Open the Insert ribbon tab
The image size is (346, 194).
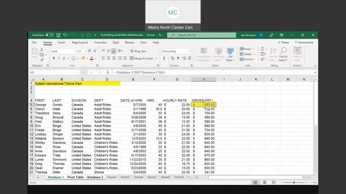pos(62,43)
